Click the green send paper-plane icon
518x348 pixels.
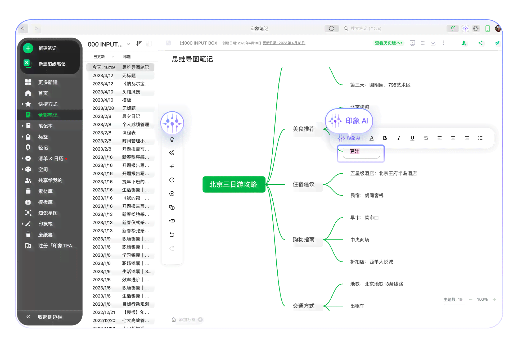click(497, 43)
